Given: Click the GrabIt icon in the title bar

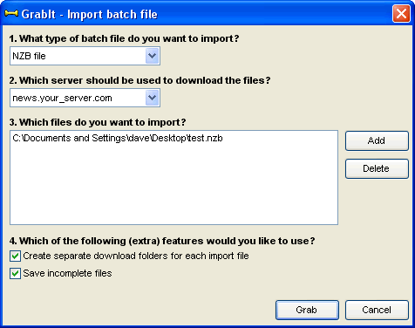Looking at the screenshot, I should (x=11, y=13).
